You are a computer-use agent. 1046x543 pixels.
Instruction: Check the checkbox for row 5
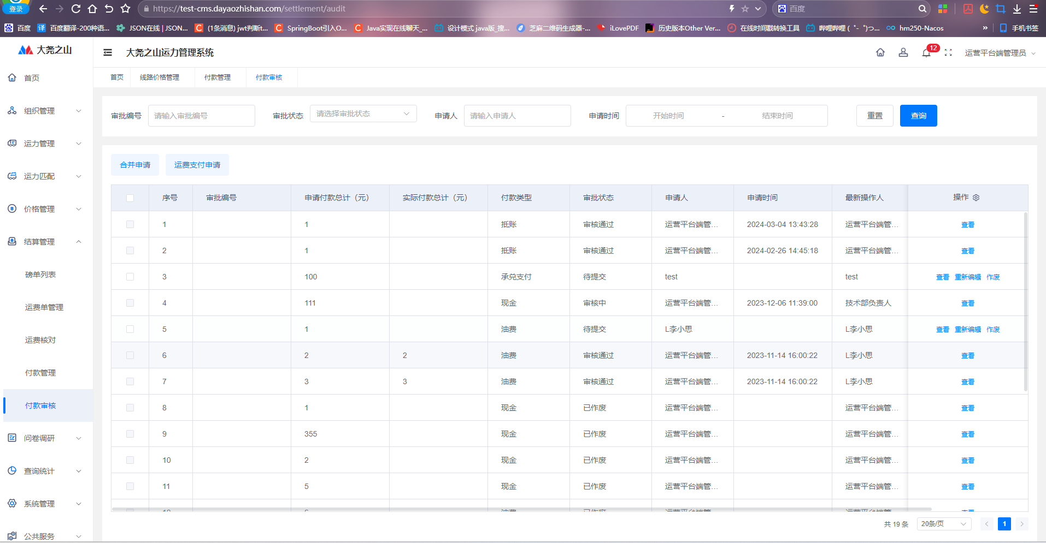click(x=130, y=329)
